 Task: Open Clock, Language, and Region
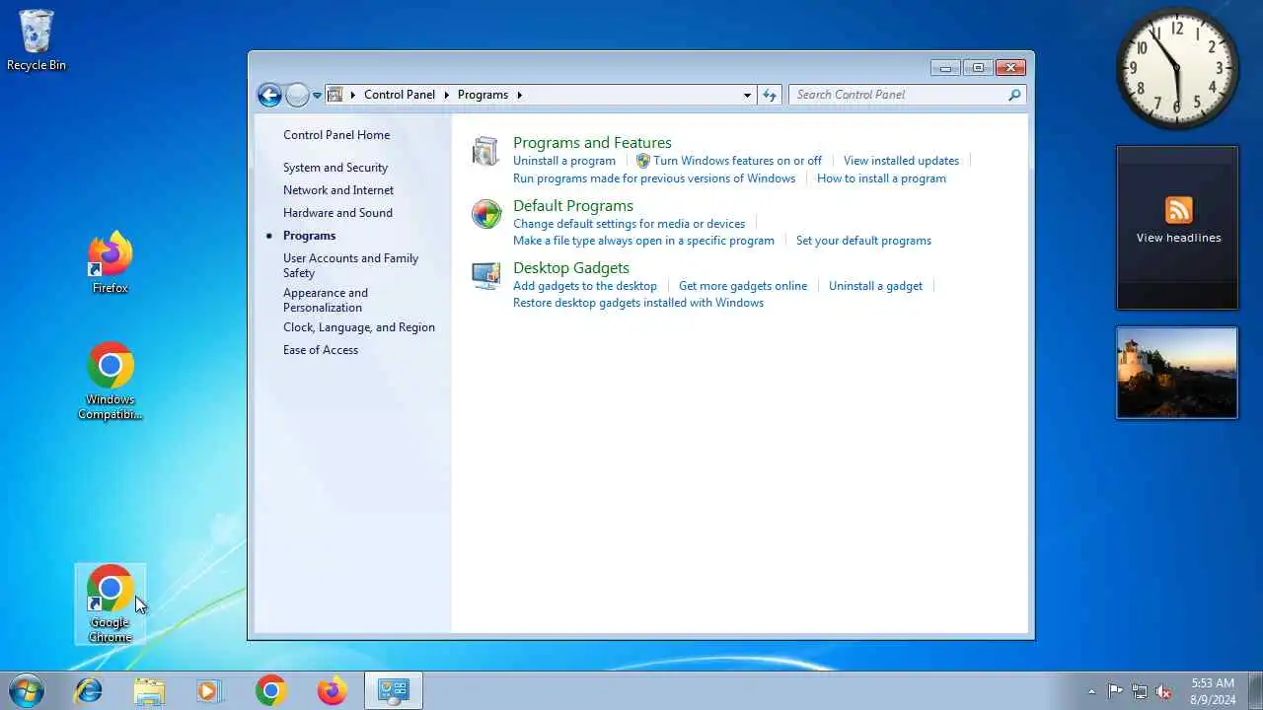click(x=359, y=327)
